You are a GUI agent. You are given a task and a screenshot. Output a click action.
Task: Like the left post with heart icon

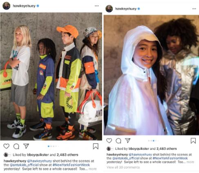pyautogui.click(x=6, y=146)
